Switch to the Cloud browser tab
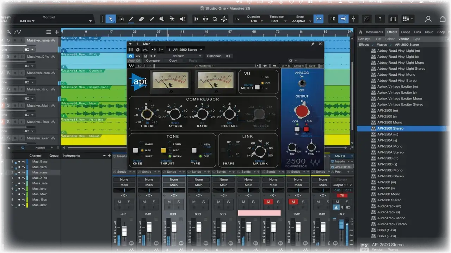 [x=429, y=32]
